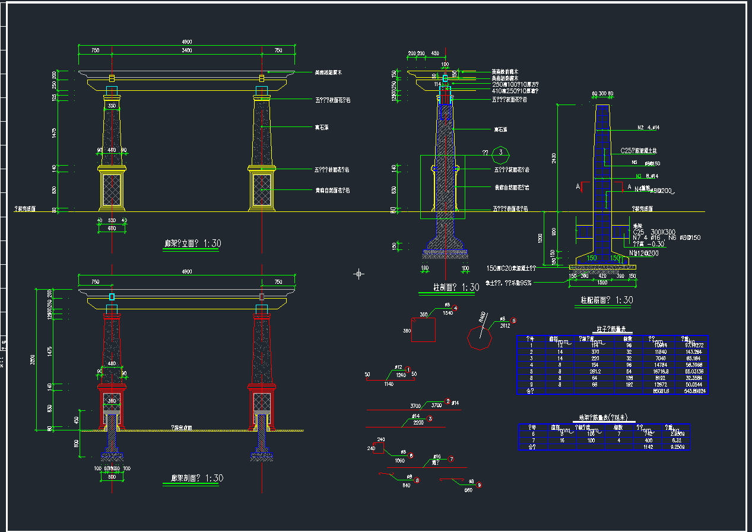This screenshot has height=532, width=752.
Task: Click the 1500 foundation width dimension
Action: (602, 283)
